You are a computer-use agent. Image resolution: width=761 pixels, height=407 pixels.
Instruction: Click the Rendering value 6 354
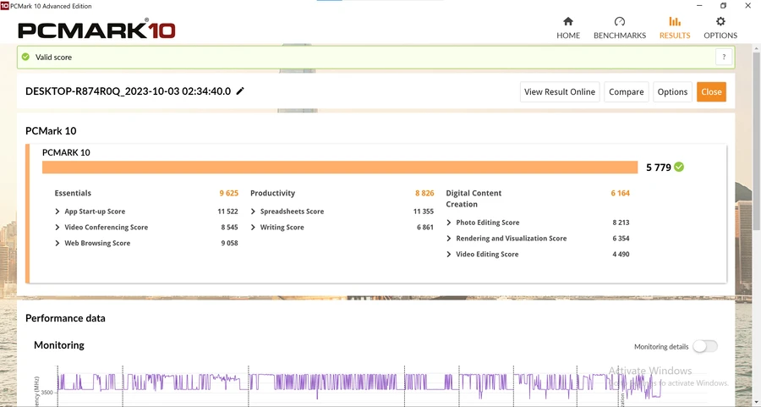[621, 239]
